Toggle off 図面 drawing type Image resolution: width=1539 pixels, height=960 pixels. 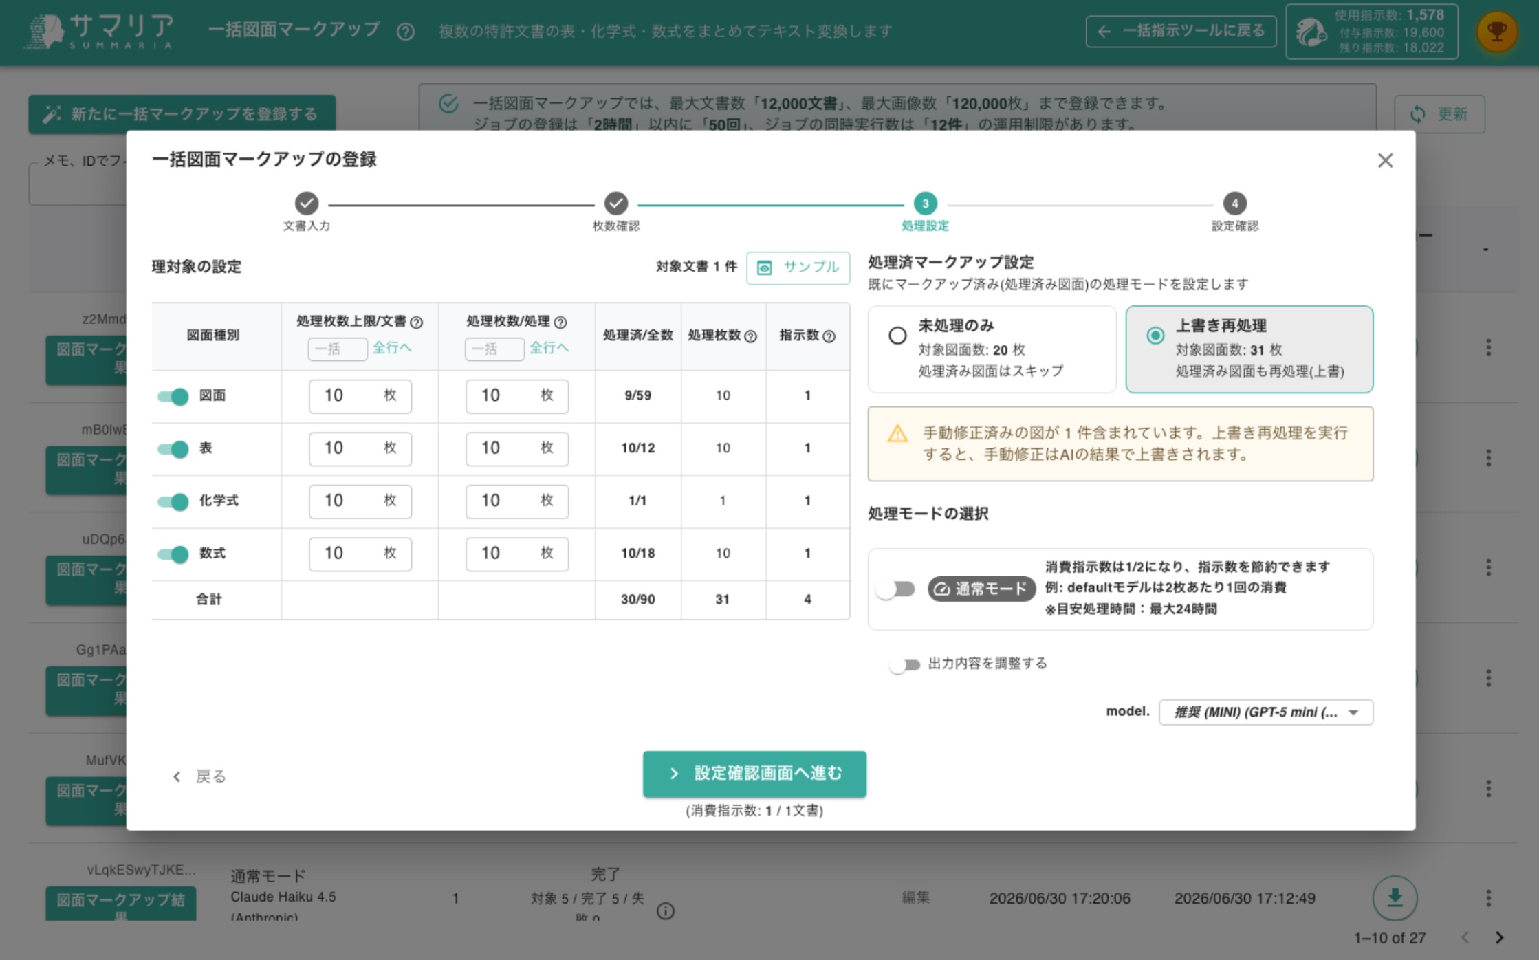click(173, 396)
